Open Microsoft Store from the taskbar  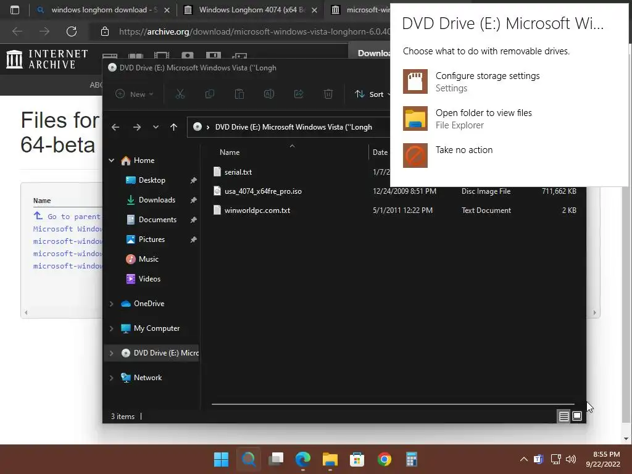pos(357,459)
